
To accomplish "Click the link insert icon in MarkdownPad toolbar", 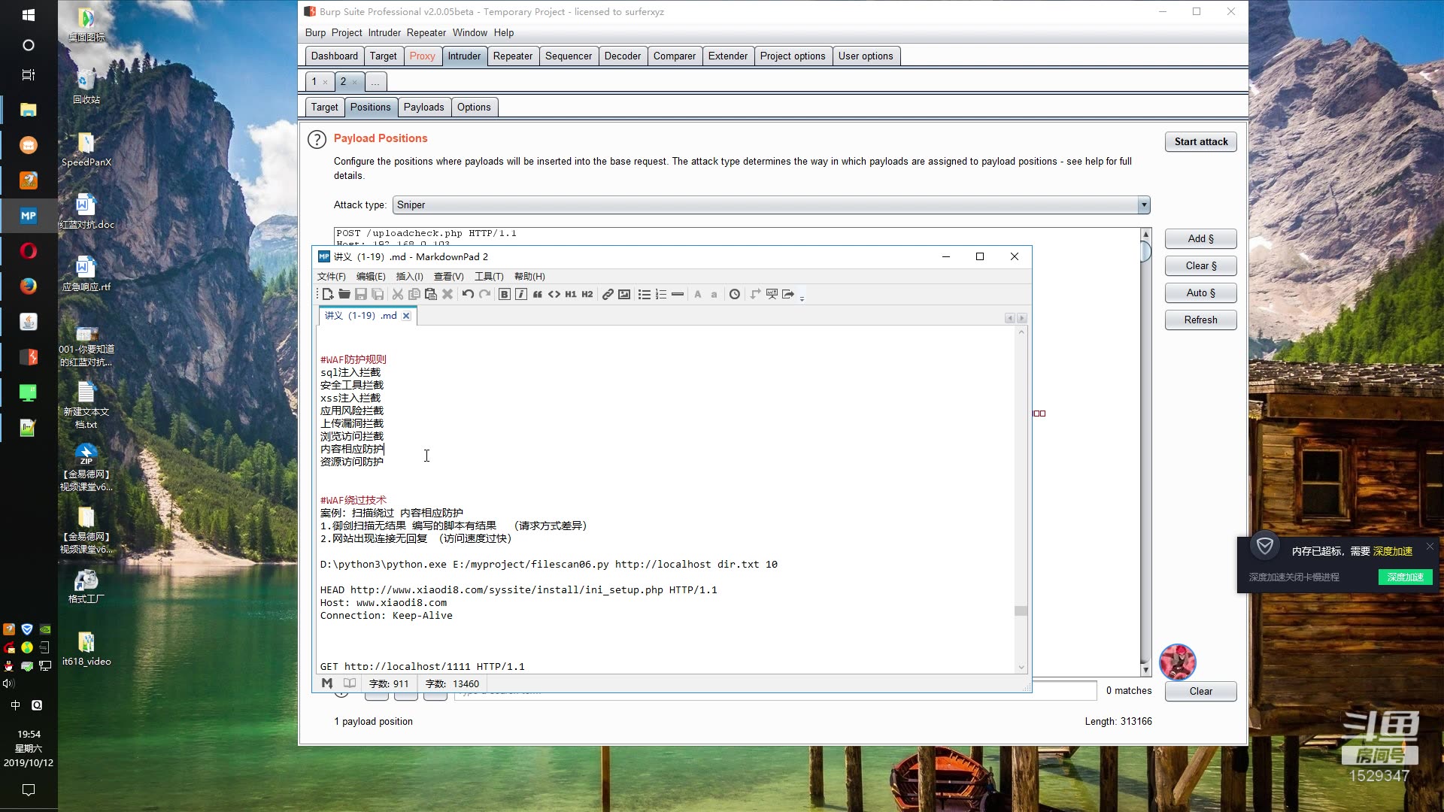I will point(608,295).
